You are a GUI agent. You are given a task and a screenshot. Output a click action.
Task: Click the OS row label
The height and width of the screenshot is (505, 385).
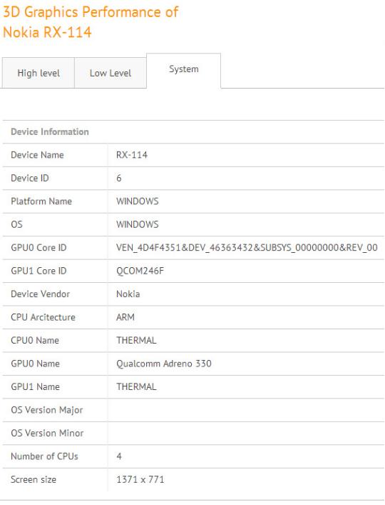(x=16, y=224)
